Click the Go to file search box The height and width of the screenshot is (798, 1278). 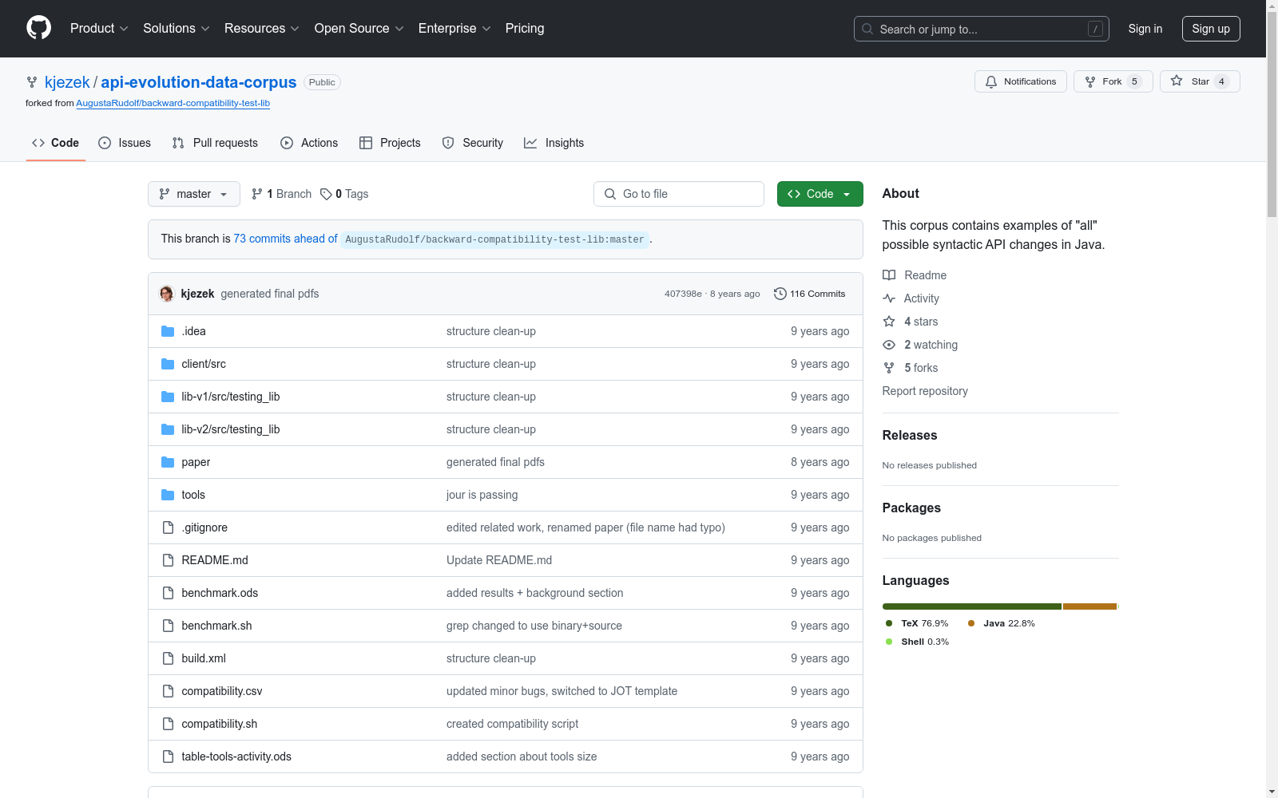click(x=679, y=194)
